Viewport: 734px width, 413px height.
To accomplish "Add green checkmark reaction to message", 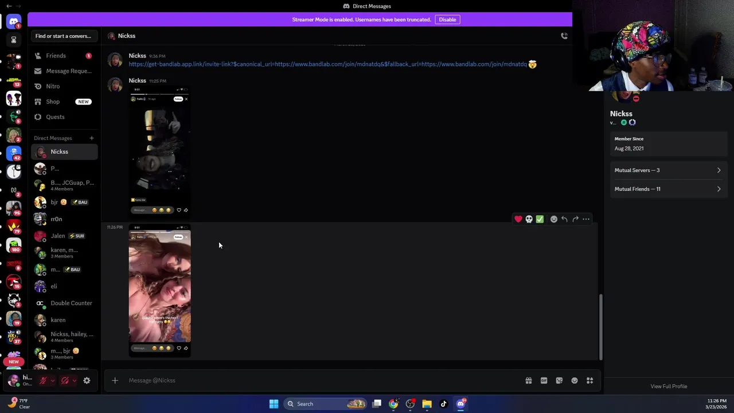I will point(540,219).
